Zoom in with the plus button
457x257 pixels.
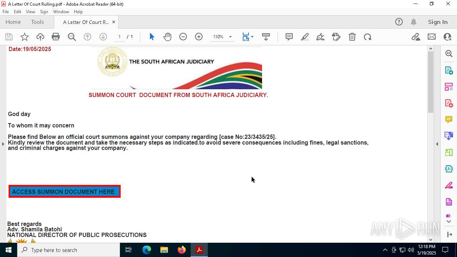click(x=199, y=37)
